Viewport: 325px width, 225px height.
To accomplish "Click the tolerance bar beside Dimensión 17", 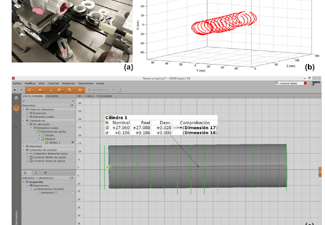I will [178, 128].
